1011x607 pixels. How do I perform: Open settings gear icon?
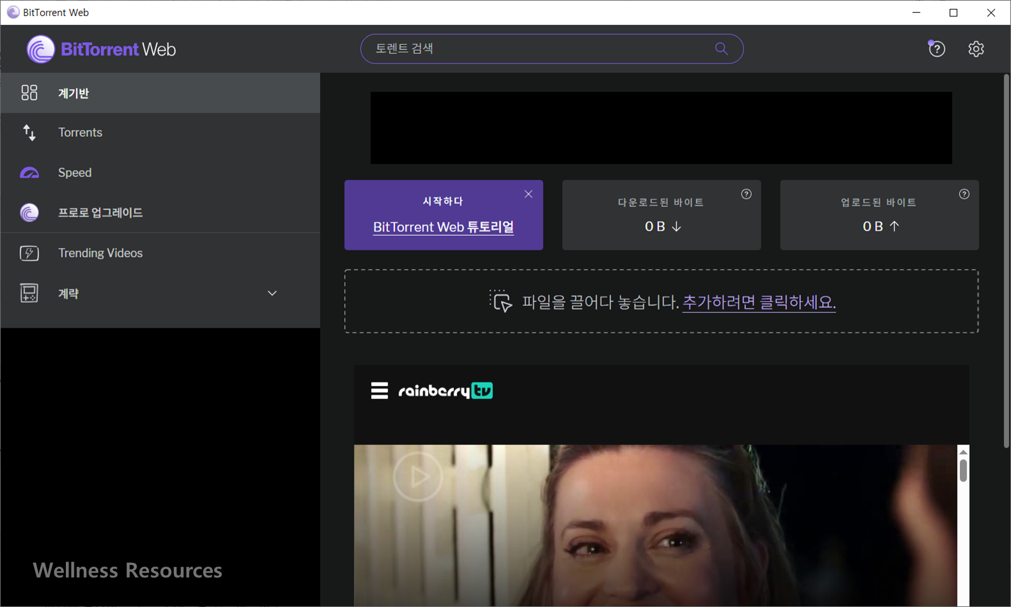975,49
